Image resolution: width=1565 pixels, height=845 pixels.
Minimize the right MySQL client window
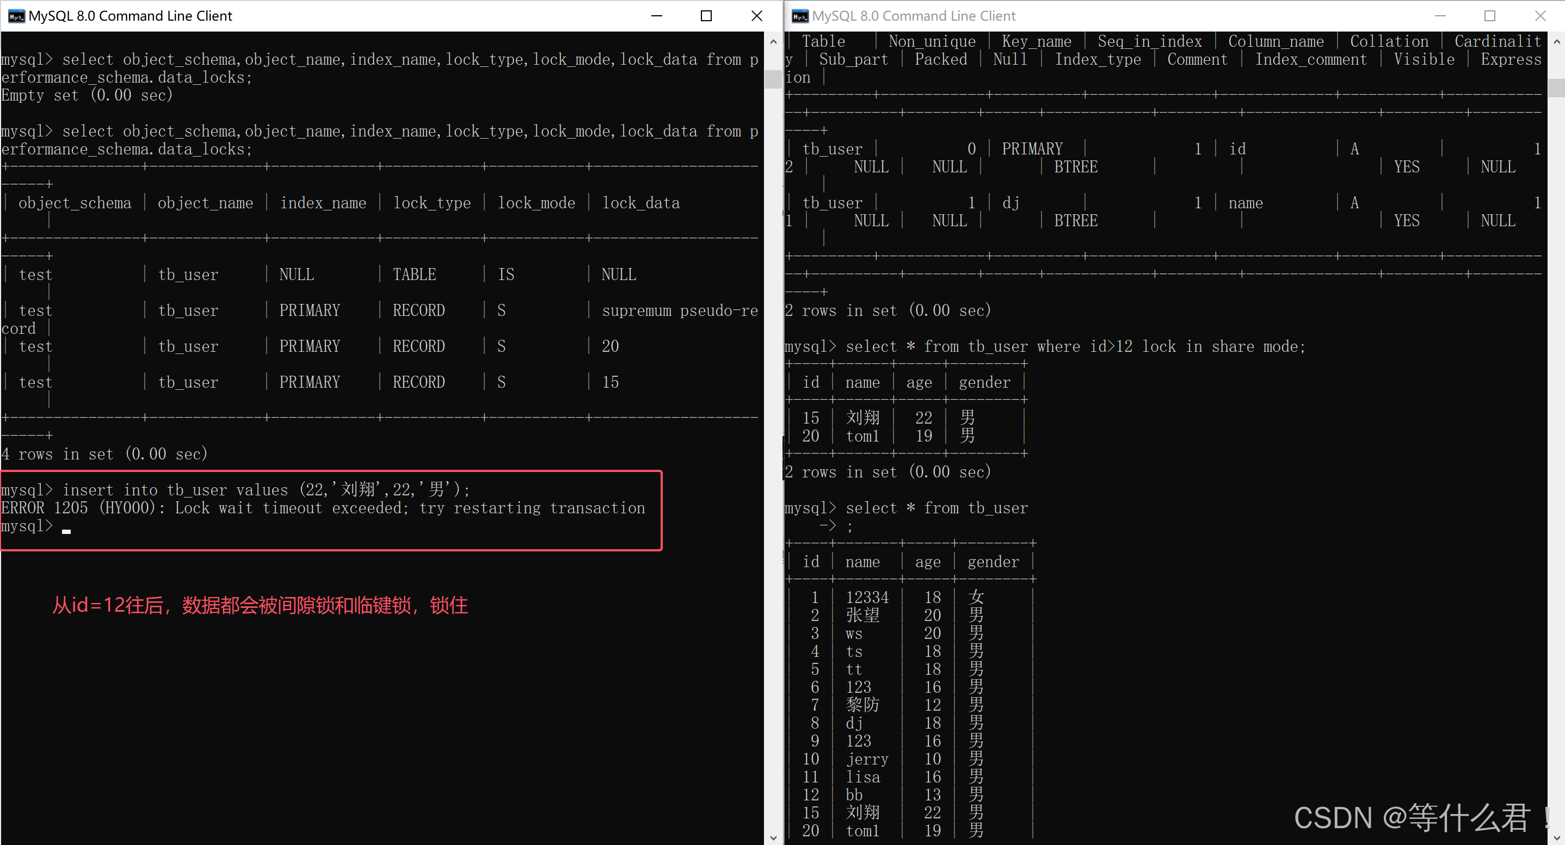coord(1440,16)
